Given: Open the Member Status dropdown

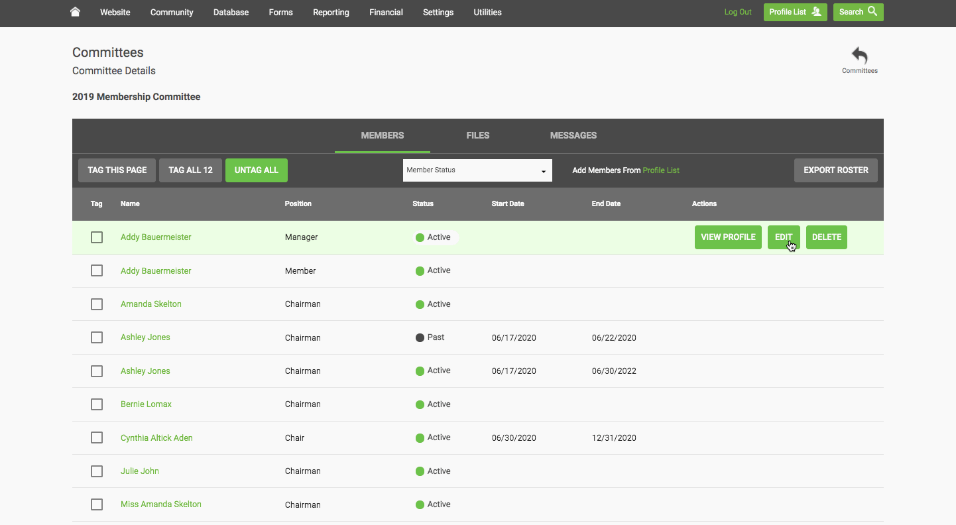Looking at the screenshot, I should pyautogui.click(x=477, y=170).
